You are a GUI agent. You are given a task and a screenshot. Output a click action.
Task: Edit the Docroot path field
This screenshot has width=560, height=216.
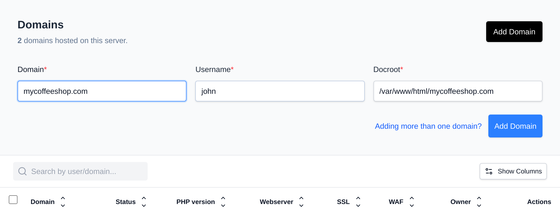tap(458, 91)
